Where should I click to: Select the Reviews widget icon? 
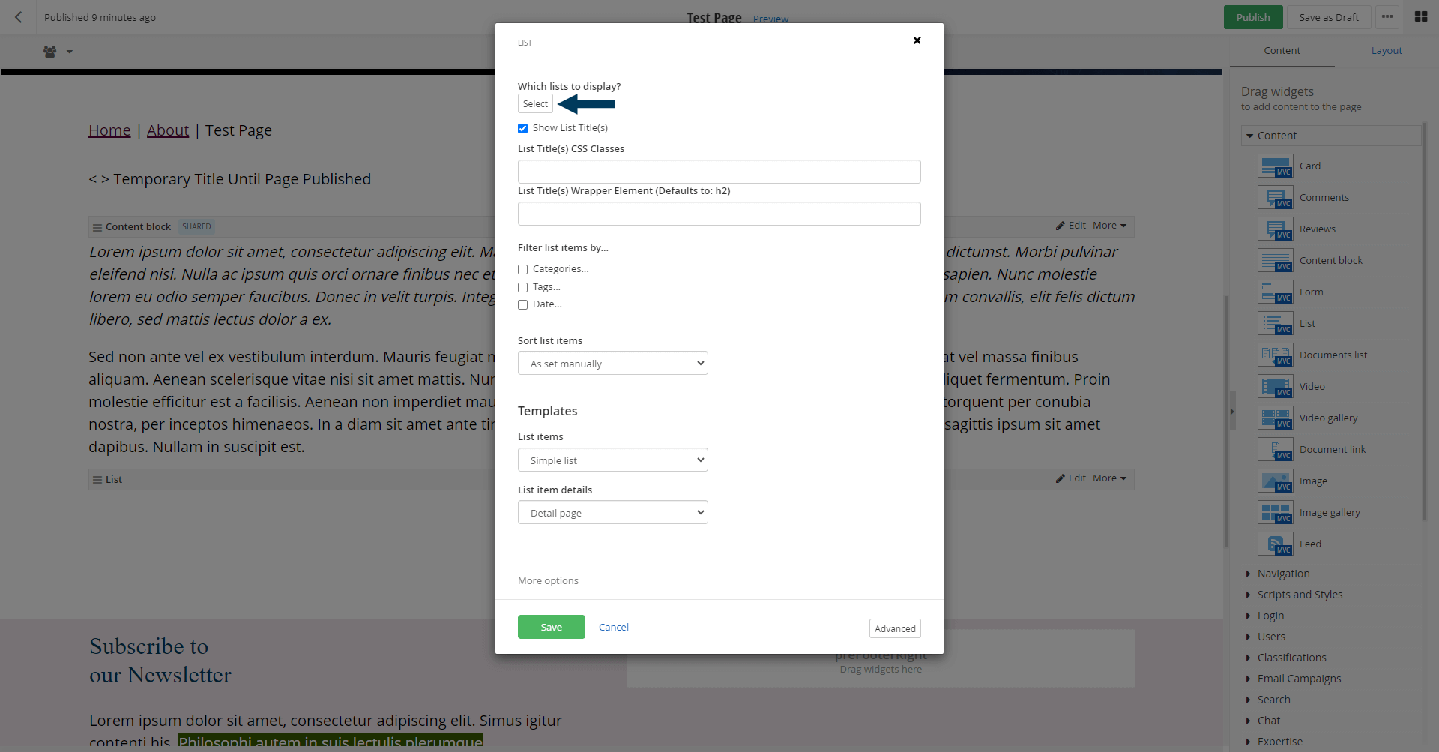(x=1275, y=229)
